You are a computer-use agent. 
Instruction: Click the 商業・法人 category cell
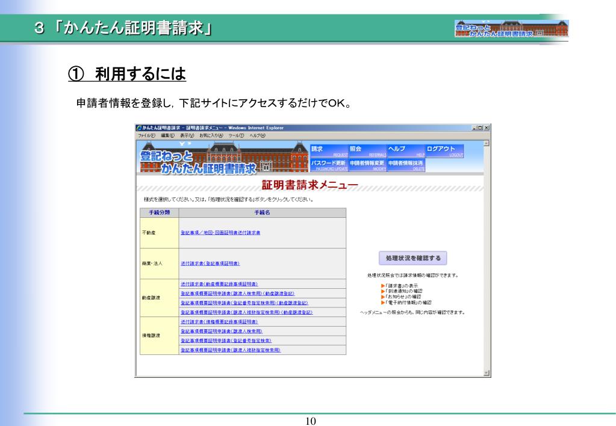pos(160,264)
